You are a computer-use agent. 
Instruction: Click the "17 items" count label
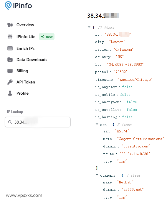(x=106, y=28)
